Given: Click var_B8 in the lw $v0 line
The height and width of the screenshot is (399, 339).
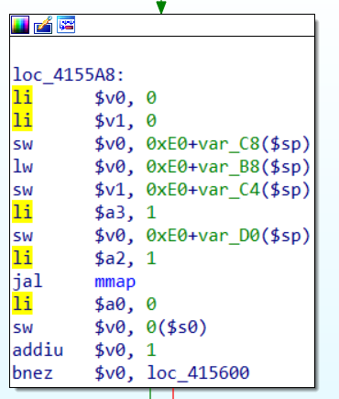Looking at the screenshot, I should point(229,167).
